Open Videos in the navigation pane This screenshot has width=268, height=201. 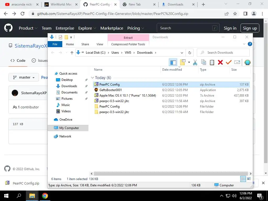(66, 111)
